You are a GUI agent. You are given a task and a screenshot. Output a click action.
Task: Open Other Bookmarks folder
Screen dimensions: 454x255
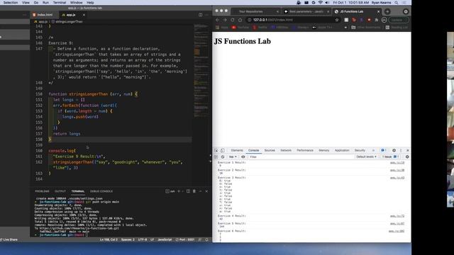pos(366,28)
